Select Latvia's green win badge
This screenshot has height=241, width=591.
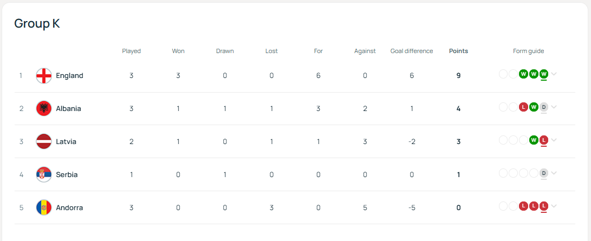coord(534,140)
